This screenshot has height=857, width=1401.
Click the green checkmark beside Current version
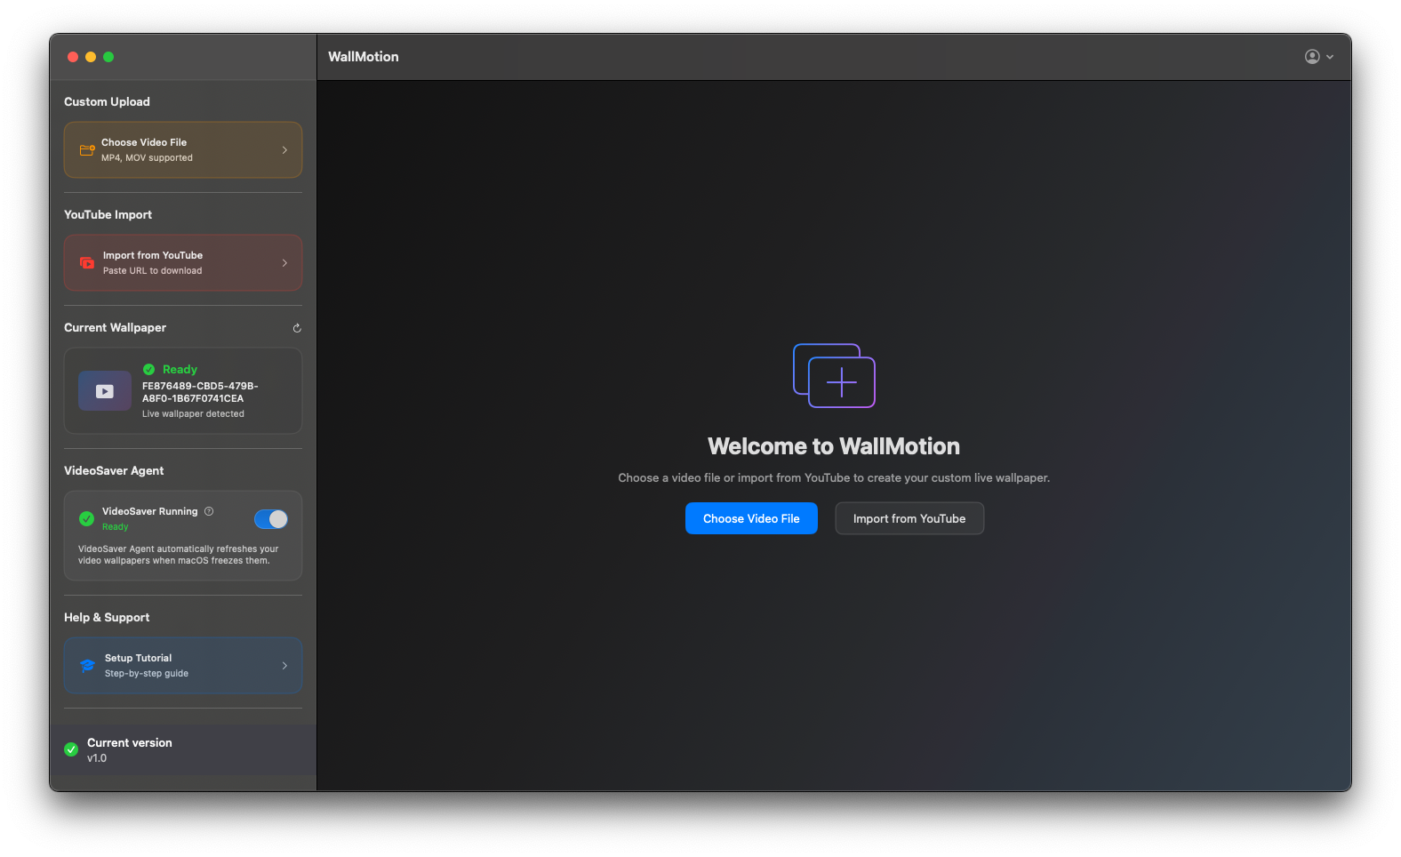coord(71,749)
